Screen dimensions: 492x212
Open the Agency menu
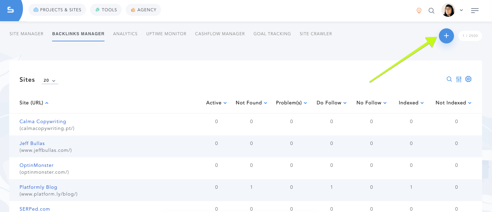pos(143,10)
